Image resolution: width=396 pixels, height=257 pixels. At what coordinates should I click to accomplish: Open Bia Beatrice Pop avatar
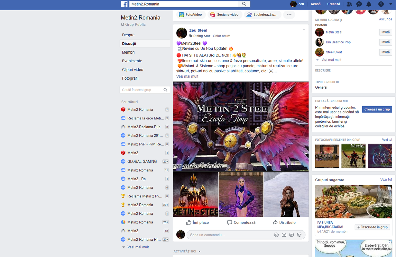click(319, 42)
